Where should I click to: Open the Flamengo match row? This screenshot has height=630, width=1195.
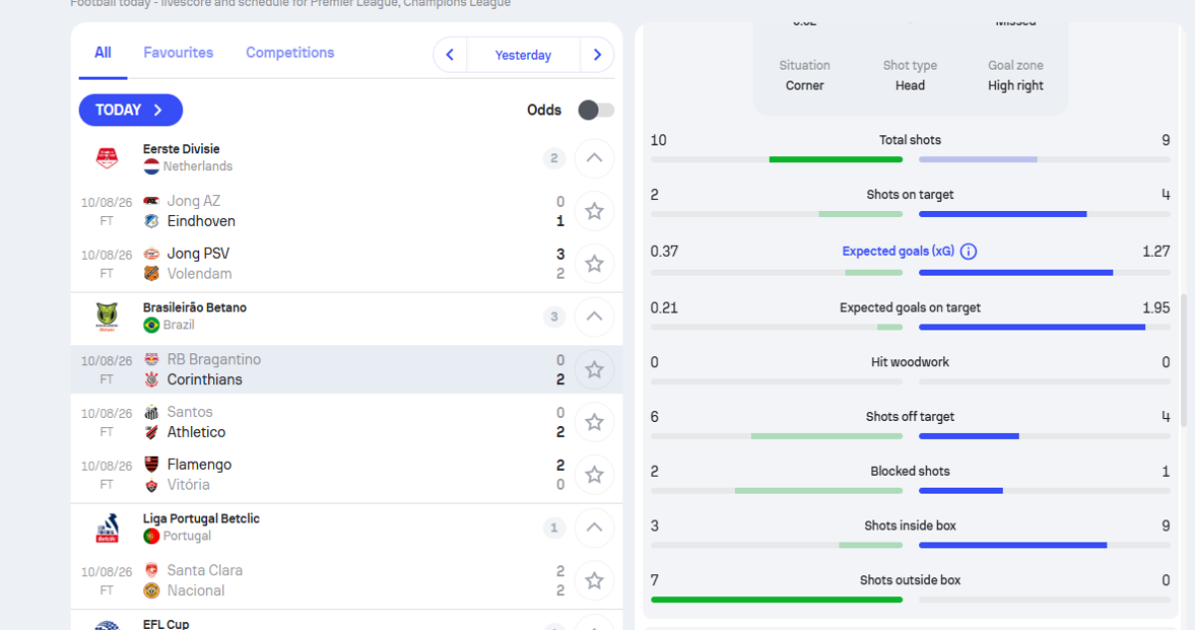[x=347, y=475]
